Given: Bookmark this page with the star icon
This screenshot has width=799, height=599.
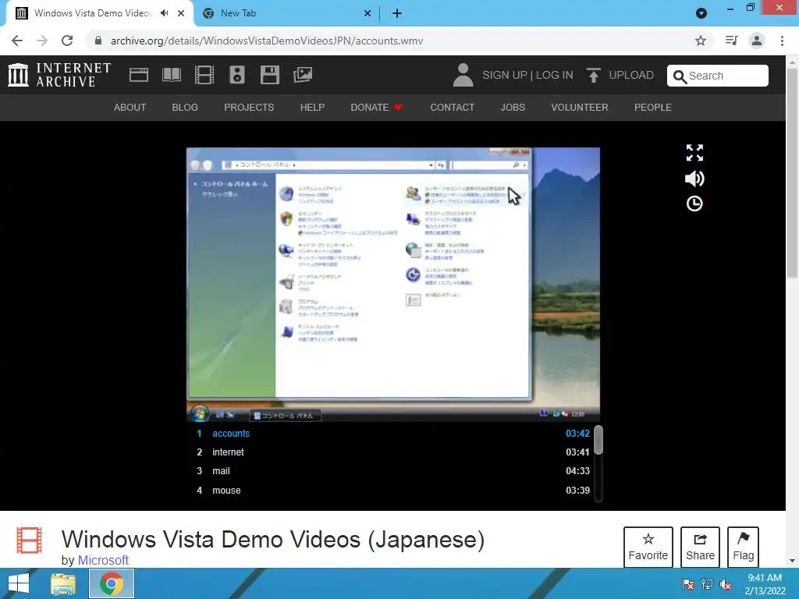Looking at the screenshot, I should pyautogui.click(x=701, y=41).
